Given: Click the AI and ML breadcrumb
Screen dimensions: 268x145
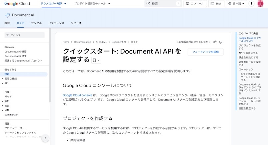Looking at the screenshot, I should click(x=101, y=42).
